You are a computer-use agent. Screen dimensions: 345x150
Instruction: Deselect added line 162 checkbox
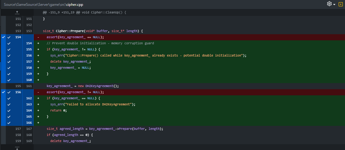click(x=9, y=98)
